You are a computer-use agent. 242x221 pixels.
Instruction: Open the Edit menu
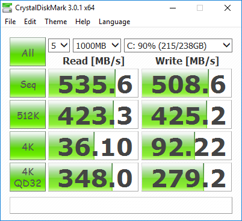pos(30,22)
